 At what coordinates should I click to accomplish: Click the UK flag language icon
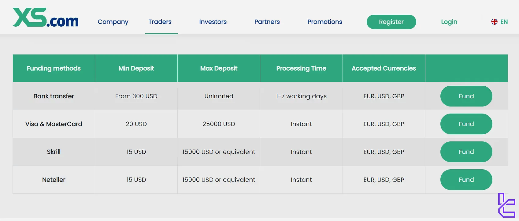point(494,22)
